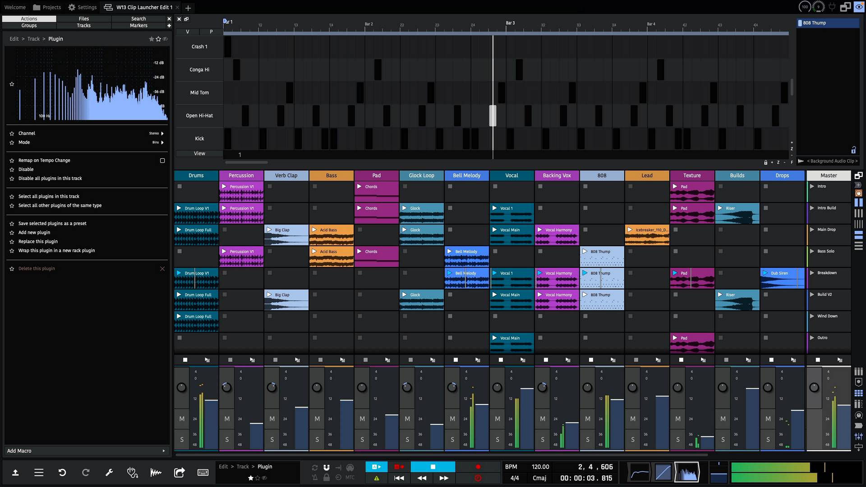866x487 pixels.
Task: Click the redo arrow icon
Action: point(86,473)
